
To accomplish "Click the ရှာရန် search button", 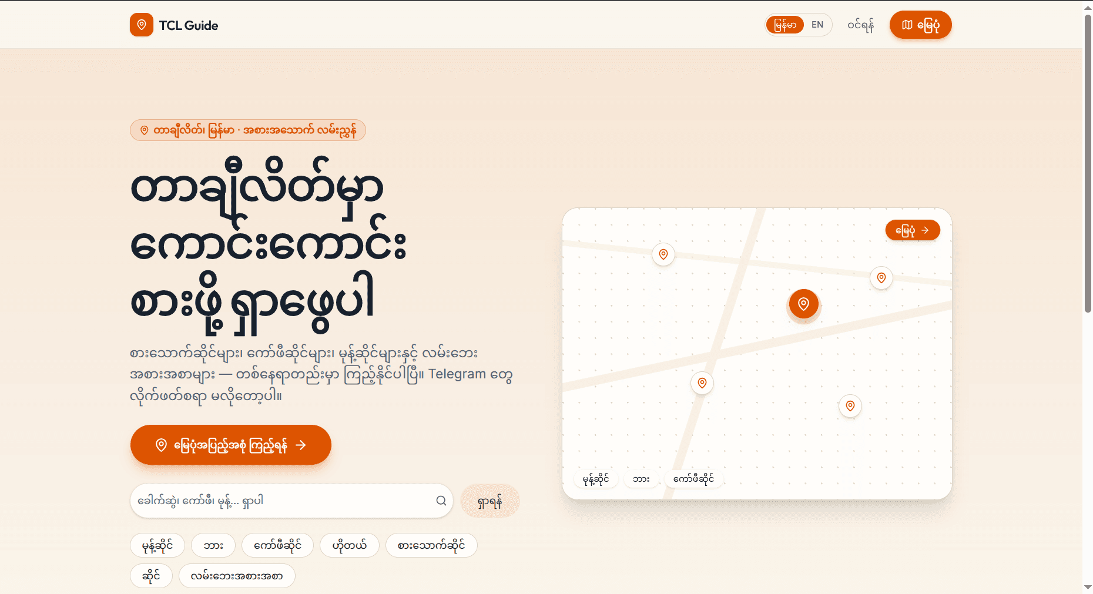I will pos(490,501).
